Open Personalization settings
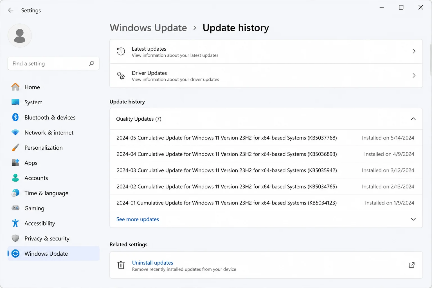This screenshot has height=288, width=432. 53,148
